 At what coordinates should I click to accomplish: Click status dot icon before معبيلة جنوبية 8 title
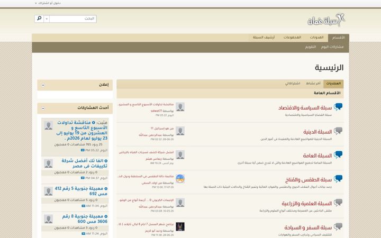[106, 216]
